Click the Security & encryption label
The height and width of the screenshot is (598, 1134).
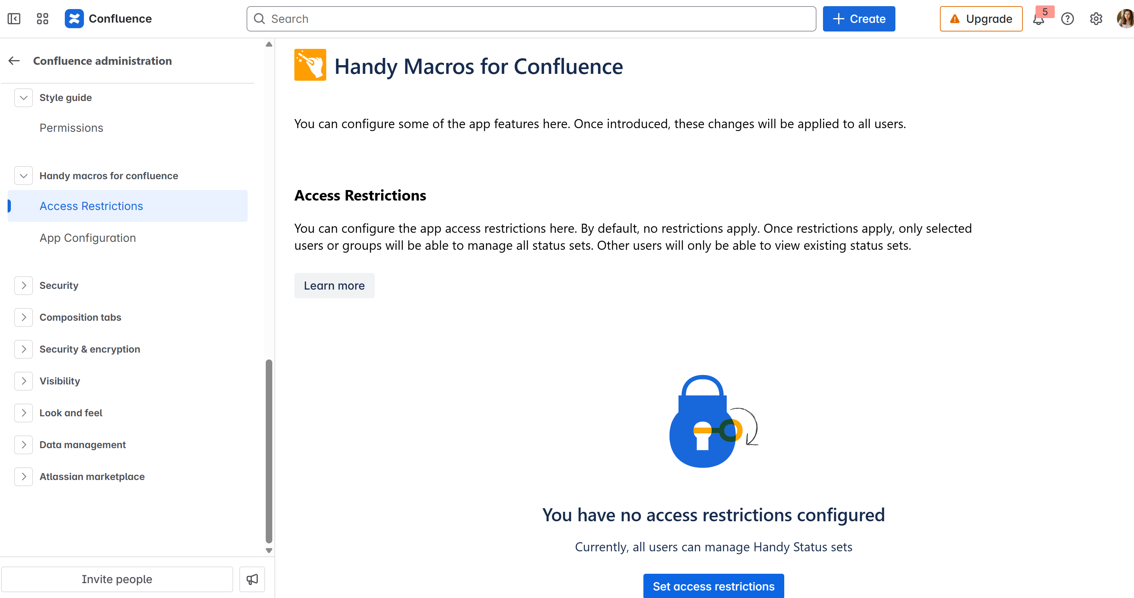pos(90,349)
